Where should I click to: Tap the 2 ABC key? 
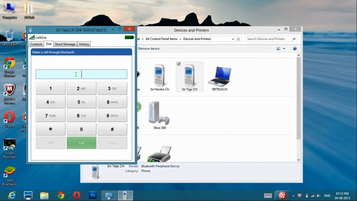click(81, 88)
